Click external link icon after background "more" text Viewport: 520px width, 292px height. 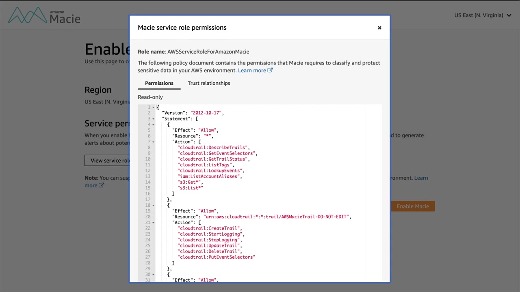point(102,185)
